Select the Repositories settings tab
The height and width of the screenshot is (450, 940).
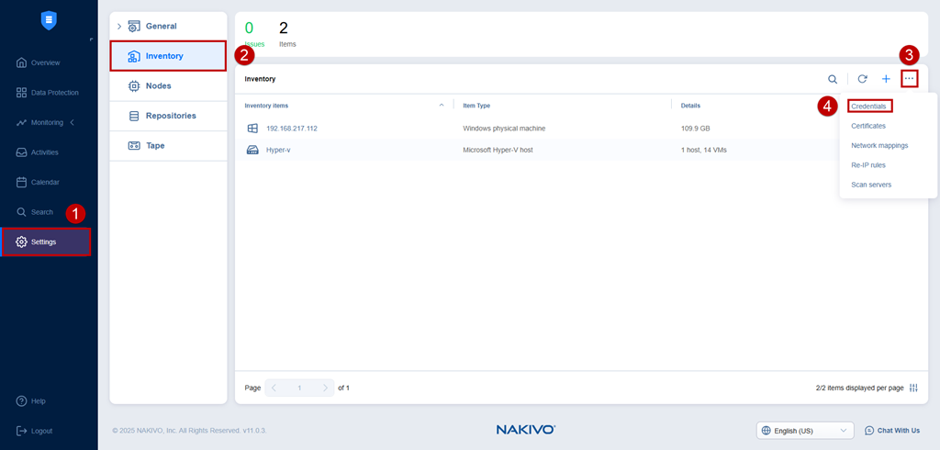[168, 116]
